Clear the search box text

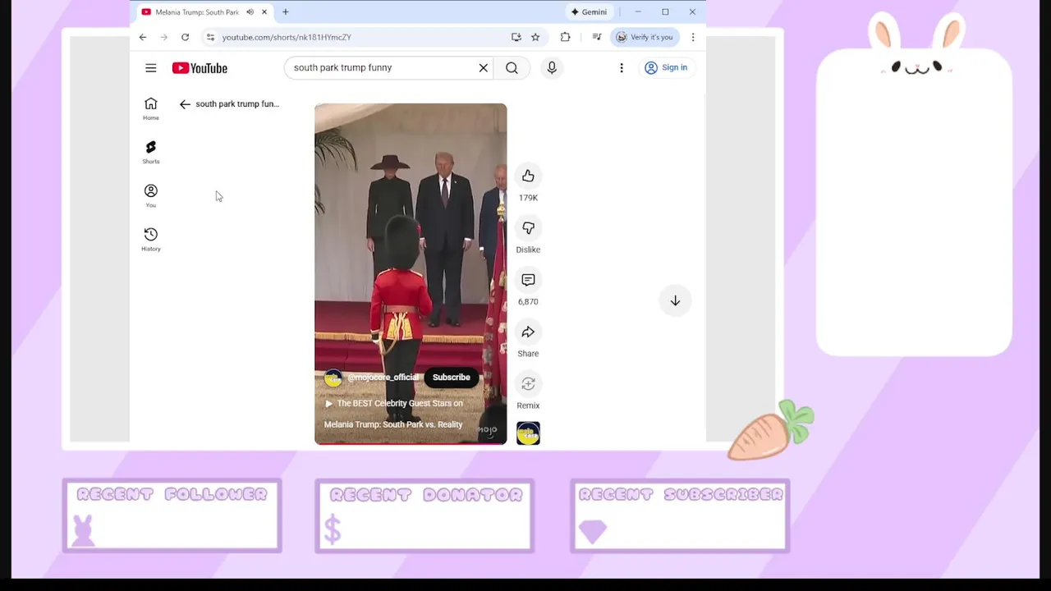pyautogui.click(x=484, y=67)
